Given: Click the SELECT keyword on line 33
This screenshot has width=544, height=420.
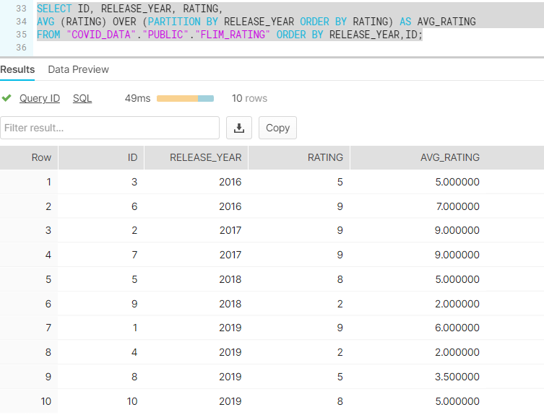Looking at the screenshot, I should point(54,9).
